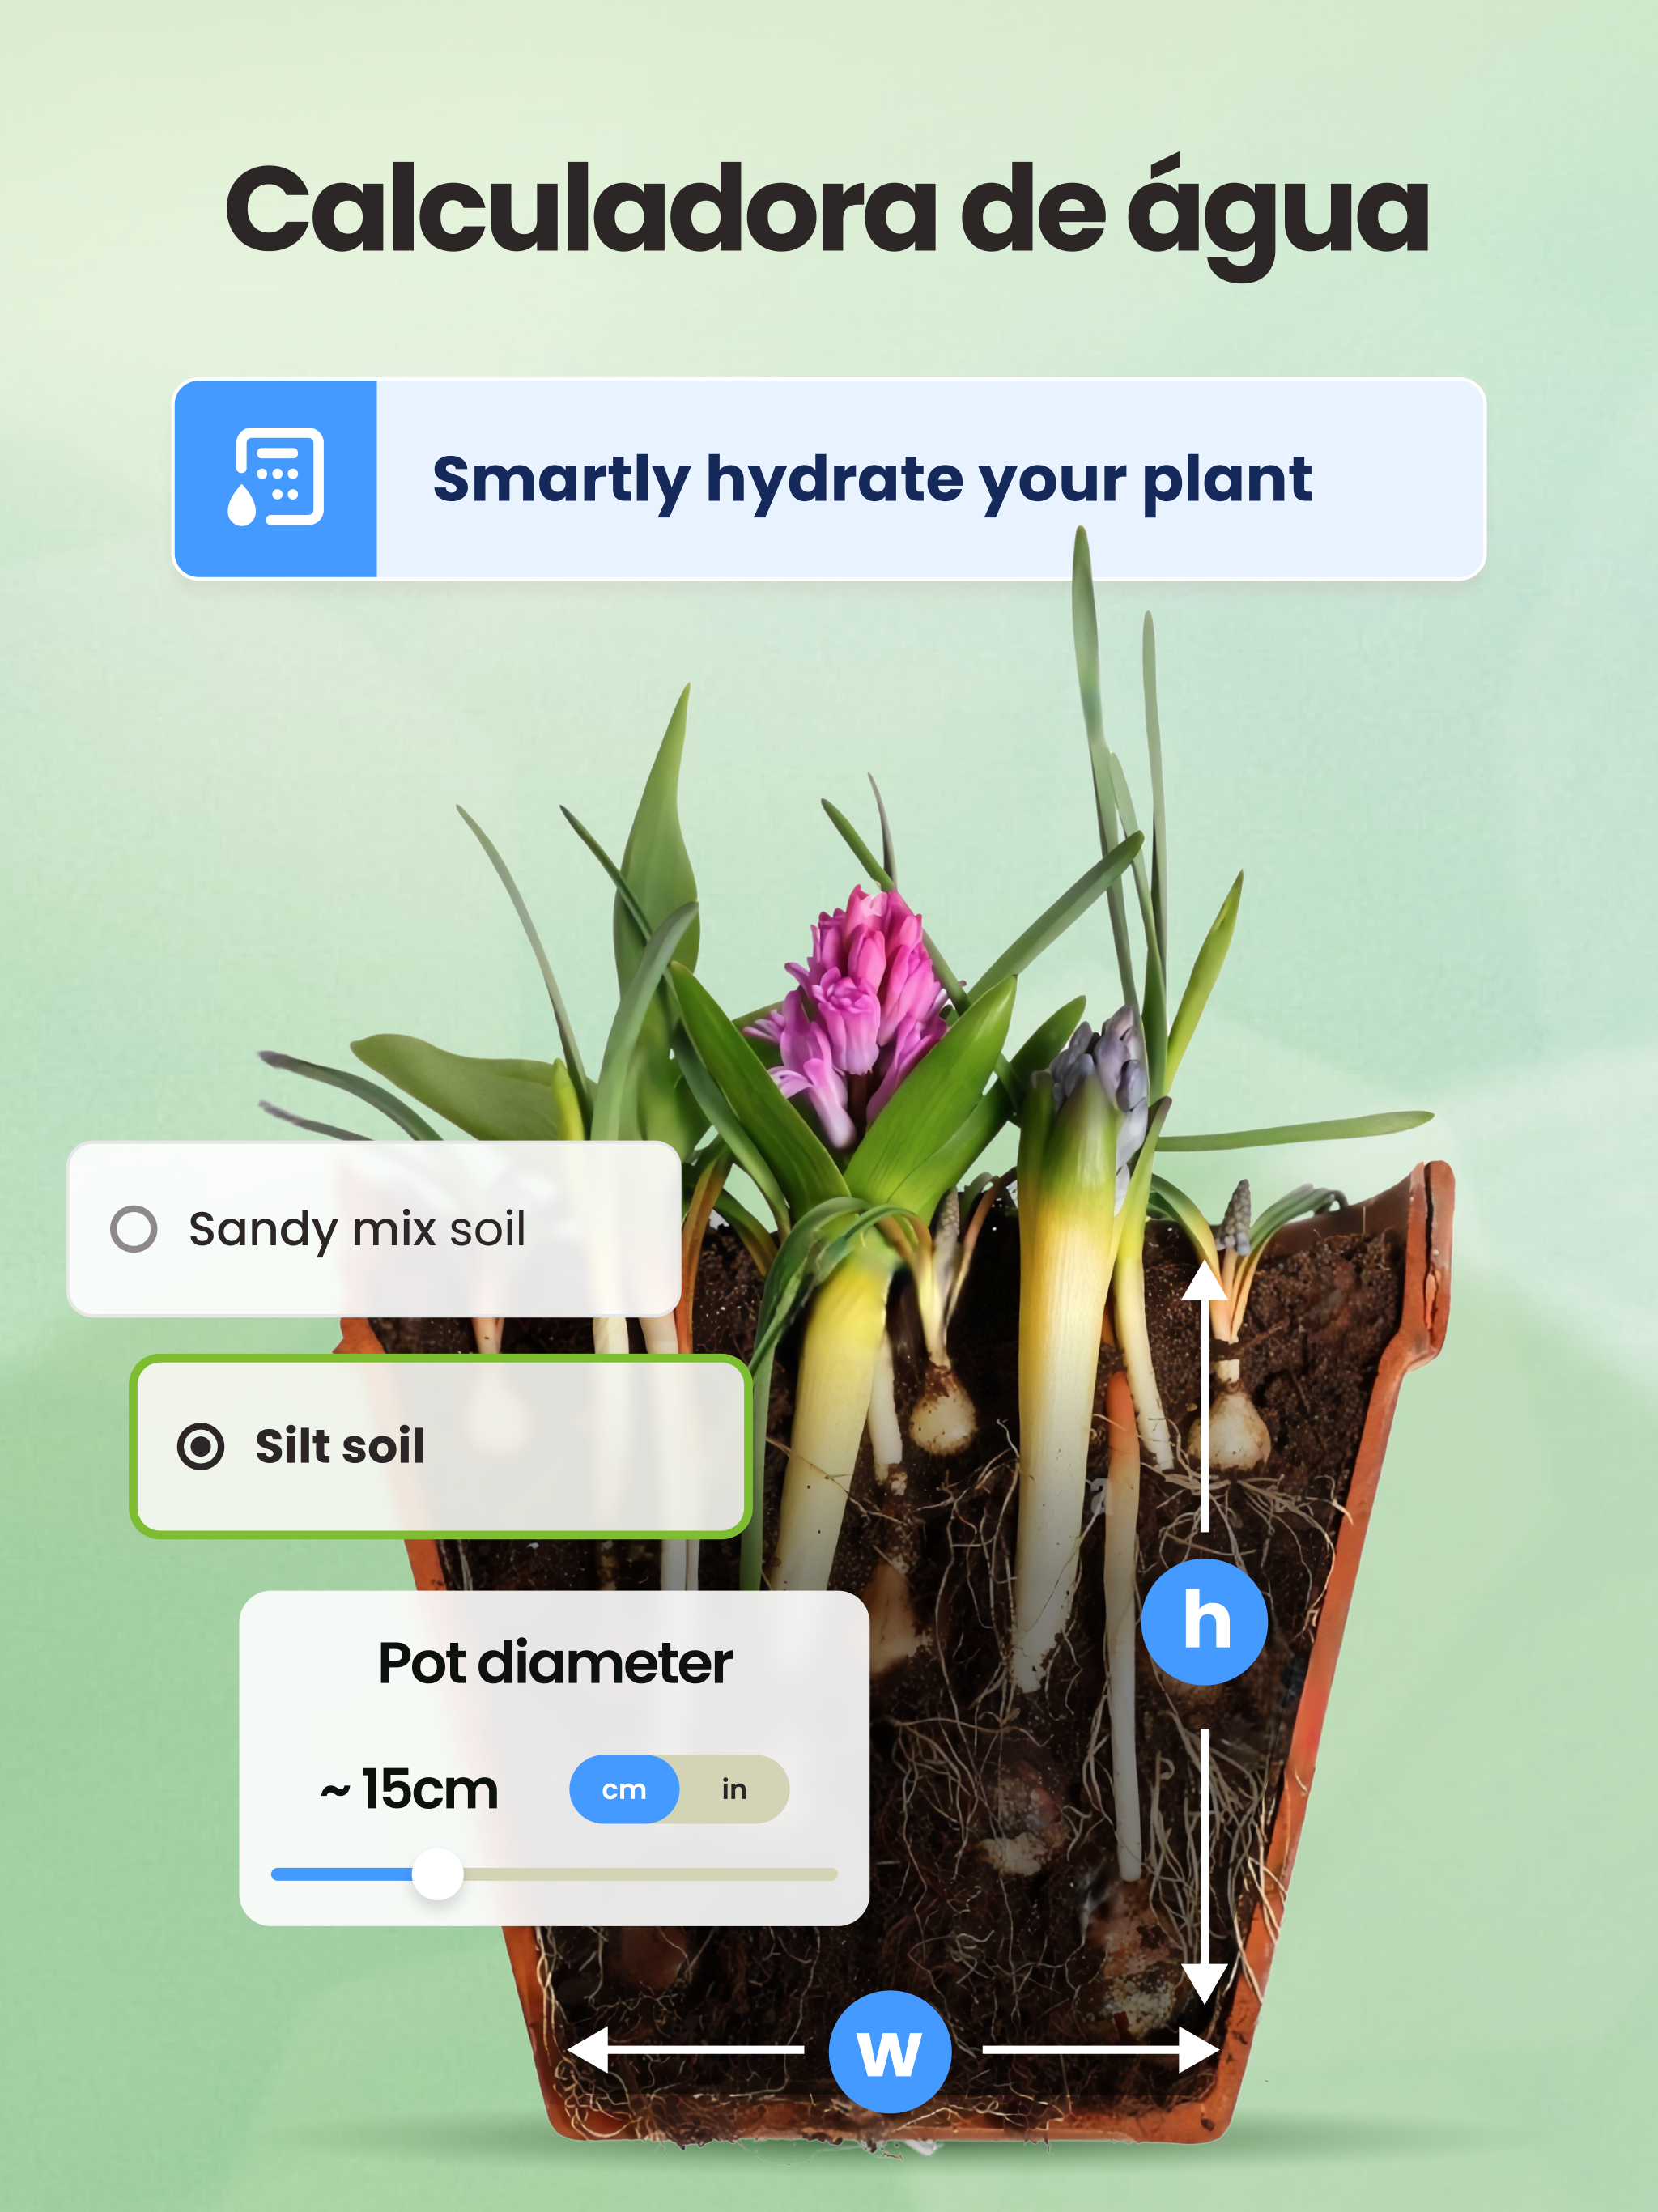Click the Sandy mix soil option card
Screen dimensions: 1658x2212
tap(374, 1229)
